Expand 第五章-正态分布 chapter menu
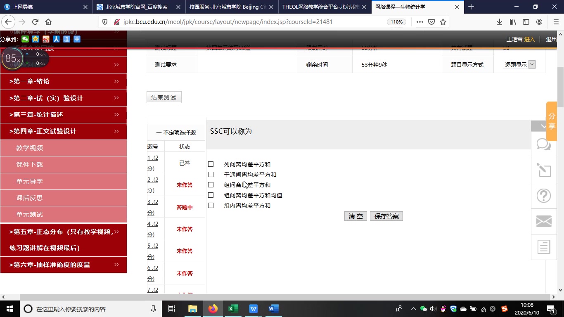This screenshot has width=564, height=317. [64, 240]
